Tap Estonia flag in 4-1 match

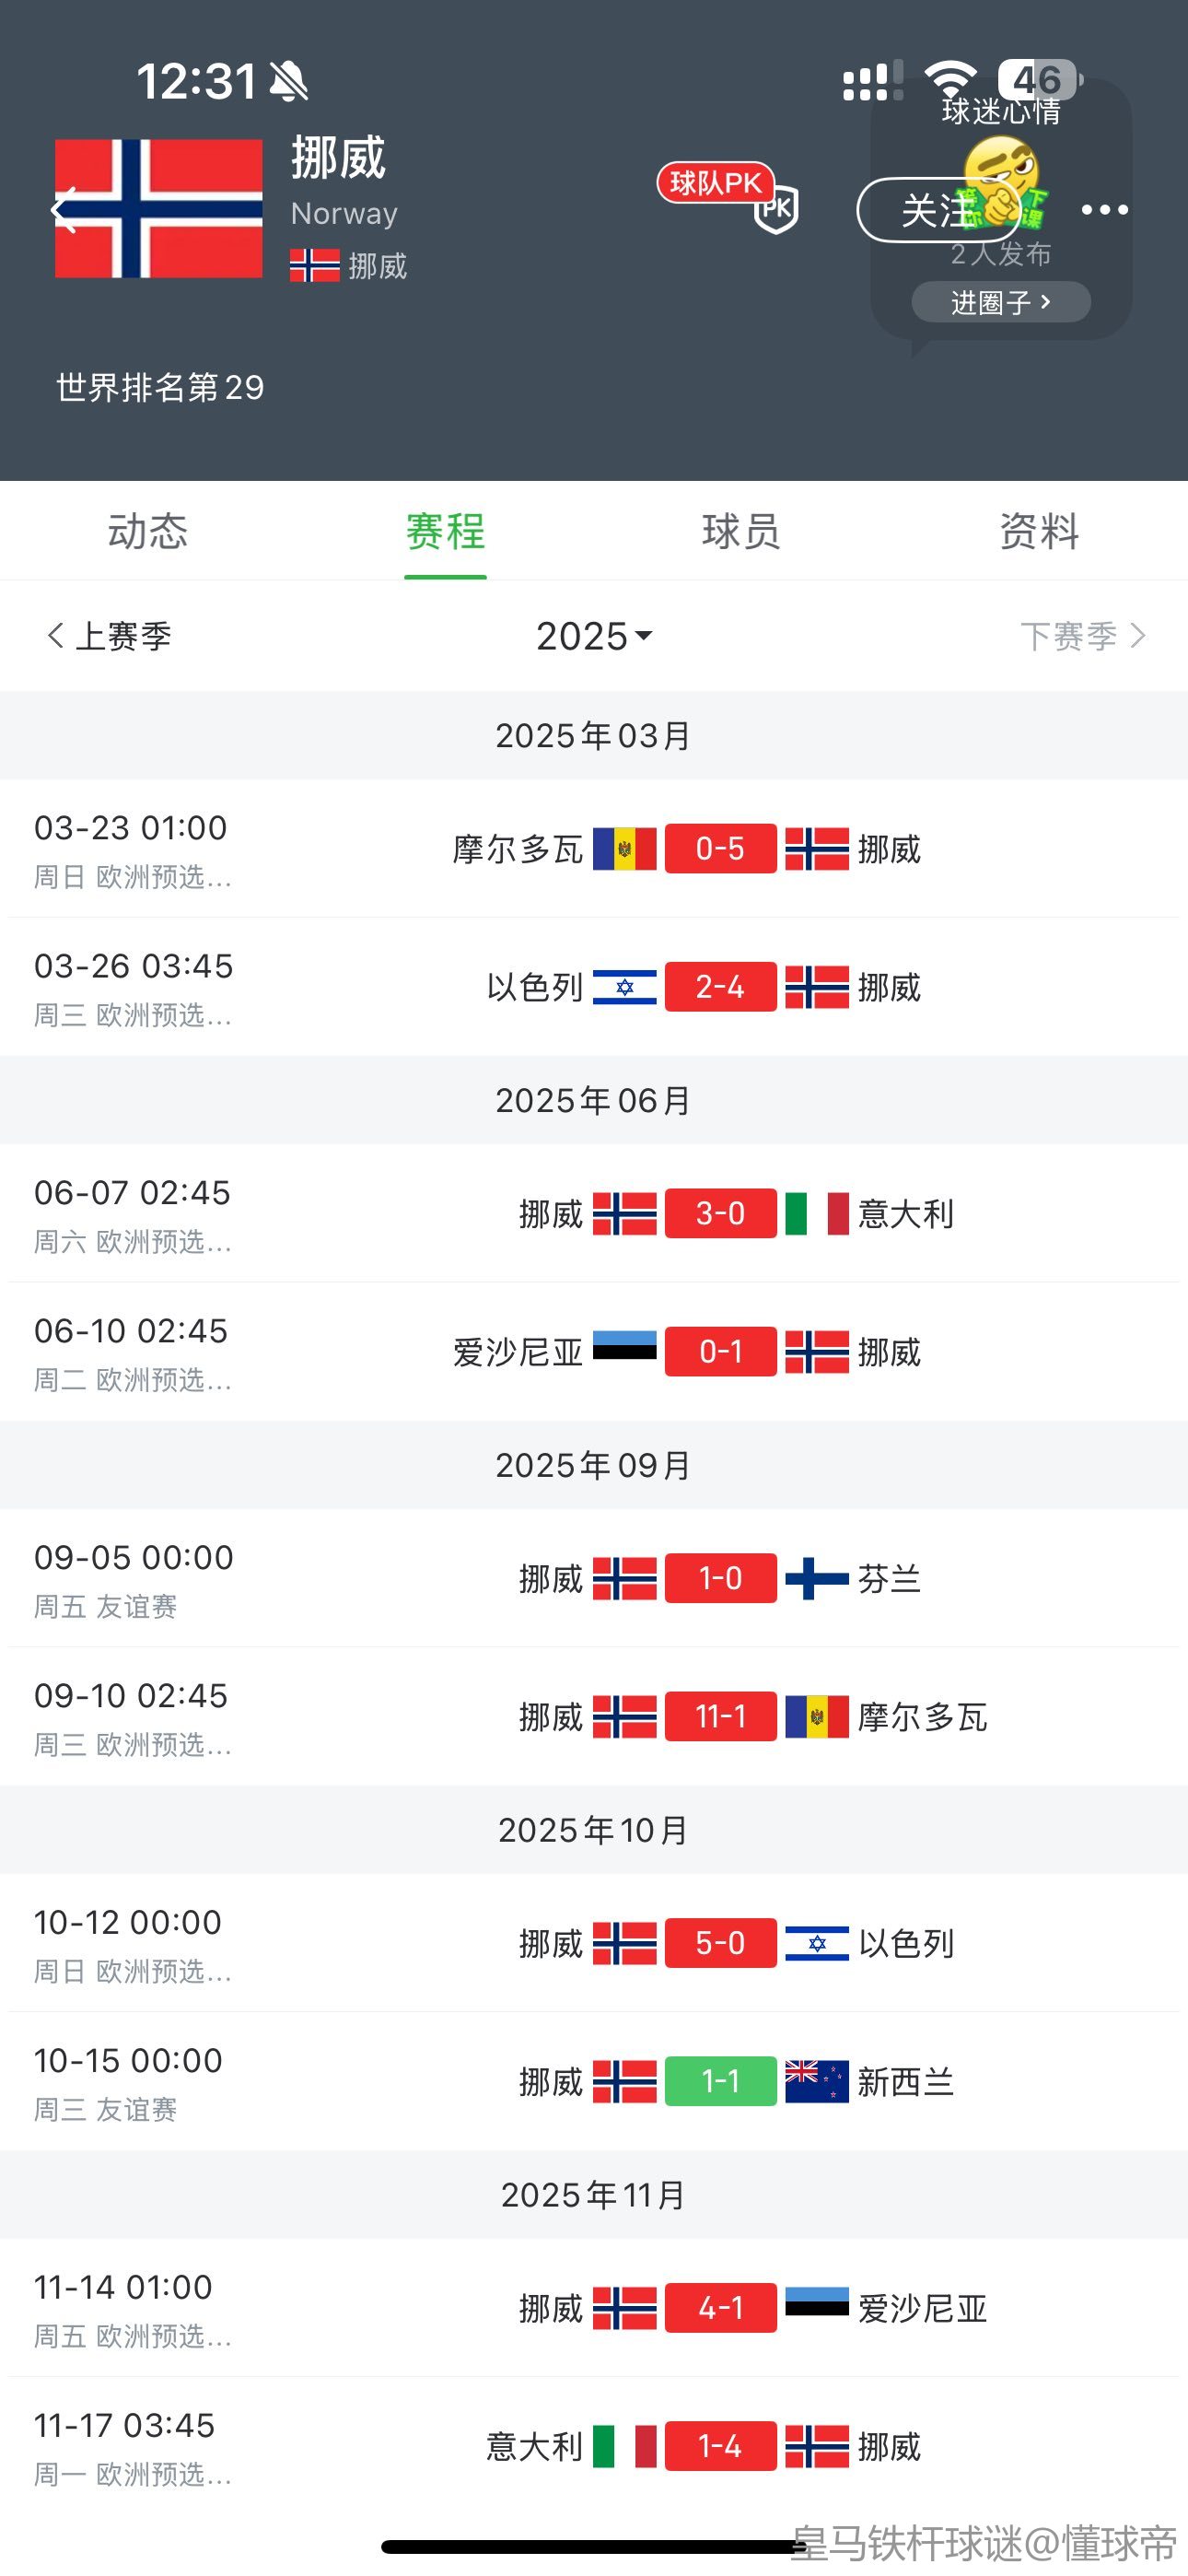tap(817, 2309)
